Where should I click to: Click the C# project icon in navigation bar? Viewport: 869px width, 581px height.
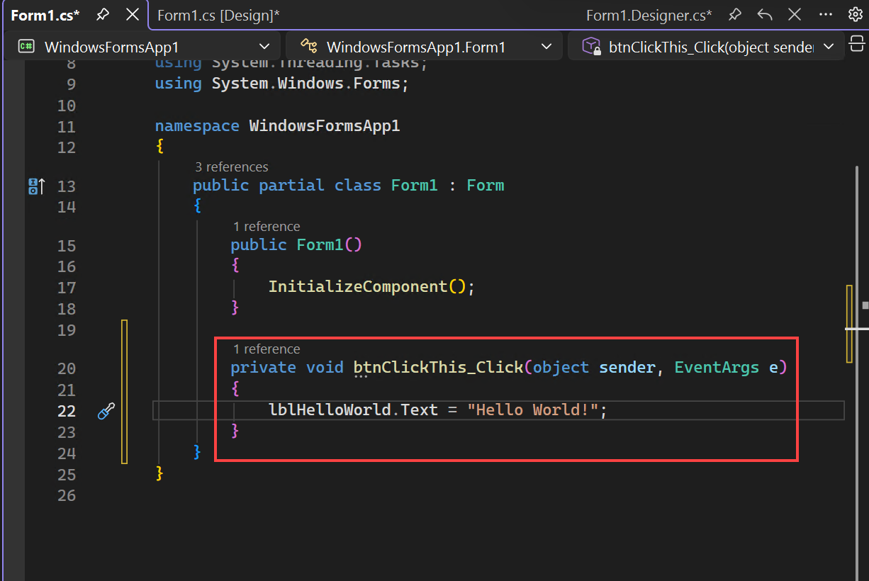coord(26,45)
